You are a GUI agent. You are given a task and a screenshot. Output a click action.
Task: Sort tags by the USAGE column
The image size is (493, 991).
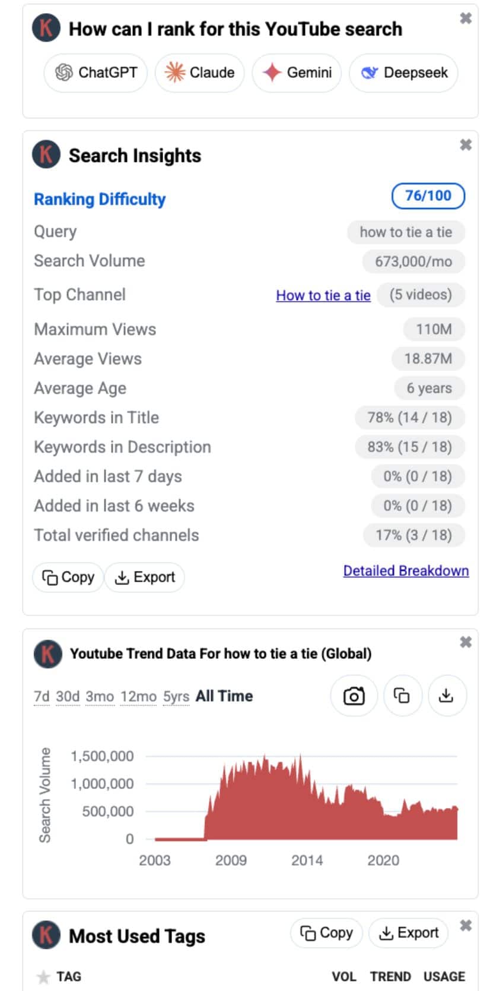[x=444, y=976]
